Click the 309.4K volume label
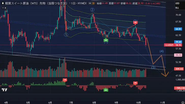Viewport: 185px width, 104px height. pyautogui.click(x=179, y=69)
